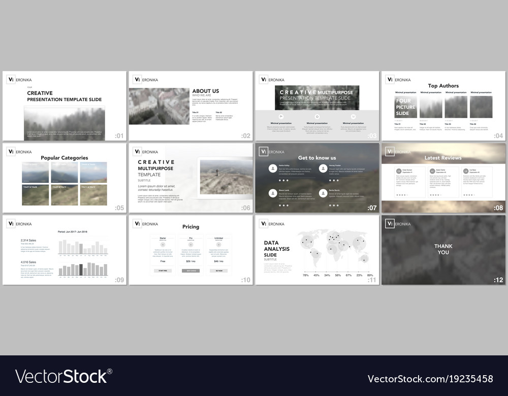The height and width of the screenshot is (396, 508).
Task: Click the Period: Jun 2017- Jun 2018 label
Action: coord(73,232)
